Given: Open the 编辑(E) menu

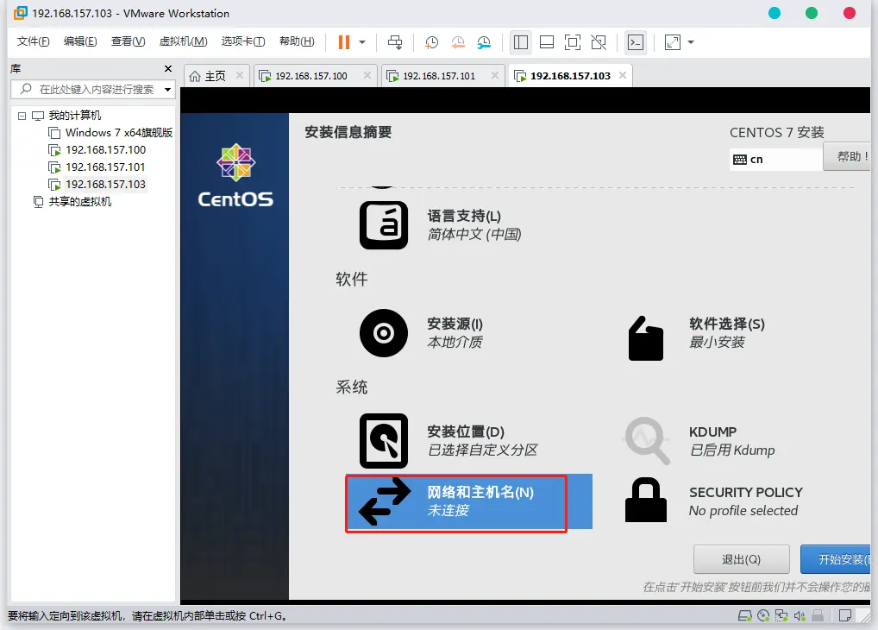Looking at the screenshot, I should coord(80,41).
